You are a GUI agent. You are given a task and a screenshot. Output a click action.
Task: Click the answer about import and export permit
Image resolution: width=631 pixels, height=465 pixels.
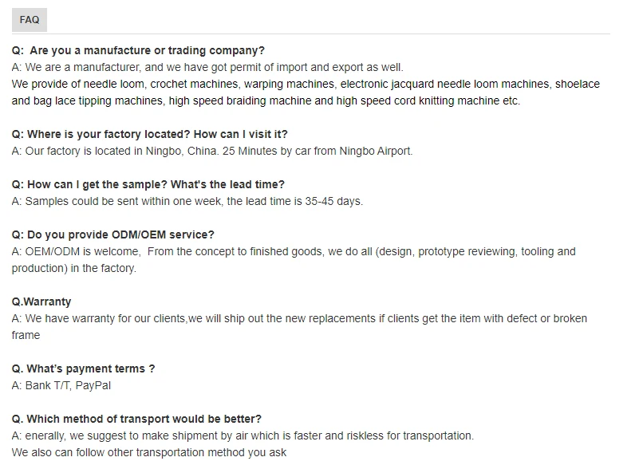[x=207, y=67]
